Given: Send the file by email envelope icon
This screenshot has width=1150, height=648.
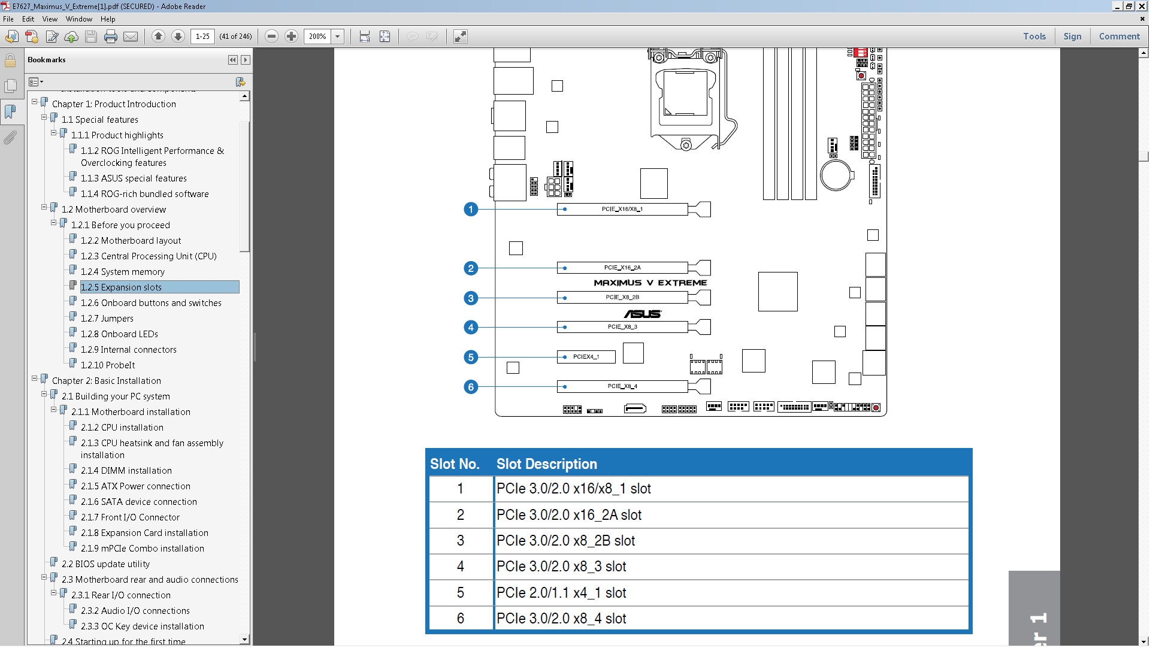Looking at the screenshot, I should coord(131,37).
